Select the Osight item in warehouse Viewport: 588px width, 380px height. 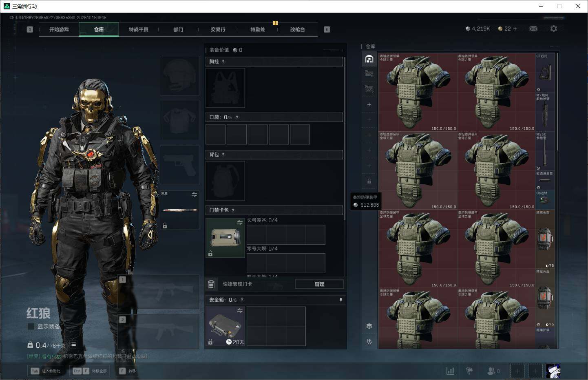click(545, 200)
